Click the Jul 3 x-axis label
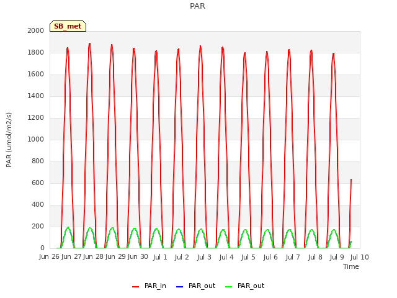The image size is (397, 298). point(204,258)
